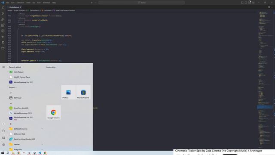The image size is (275, 155).
Task: Open Run and Debug view icon
Action: coord(3,19)
